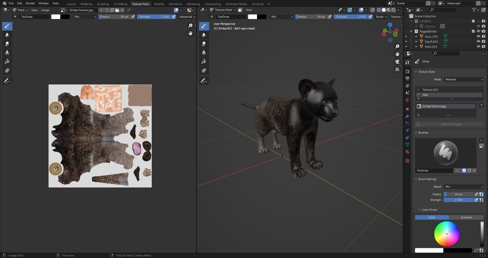Select the Gradient tab in Color Picker
The image size is (488, 258).
[x=466, y=217]
